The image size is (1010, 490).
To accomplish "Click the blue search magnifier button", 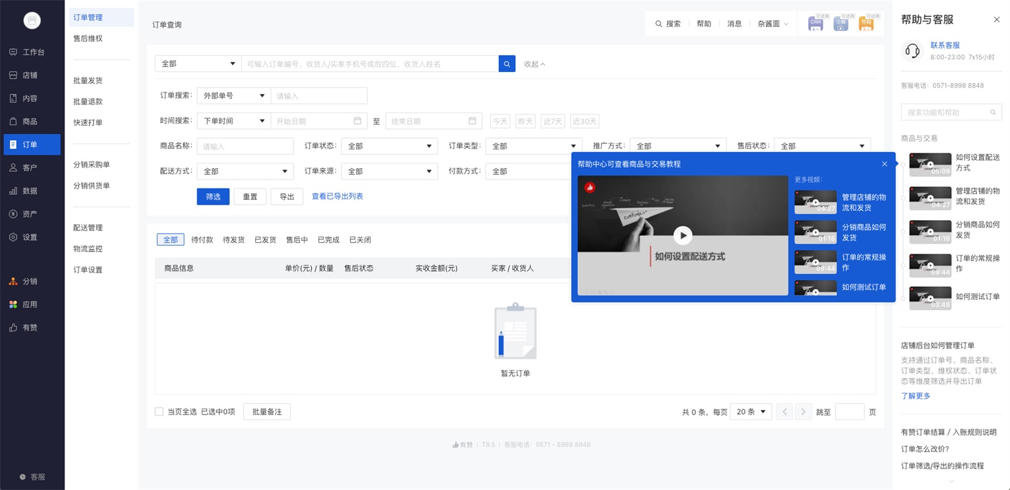I will [x=507, y=63].
